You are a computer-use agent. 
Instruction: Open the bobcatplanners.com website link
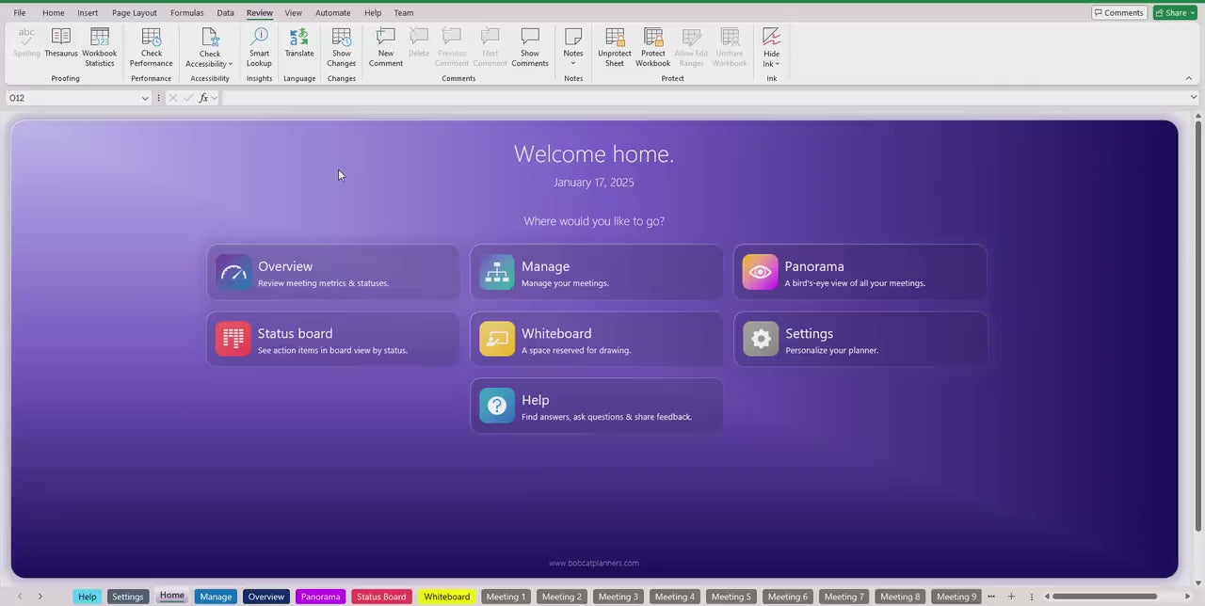[593, 564]
